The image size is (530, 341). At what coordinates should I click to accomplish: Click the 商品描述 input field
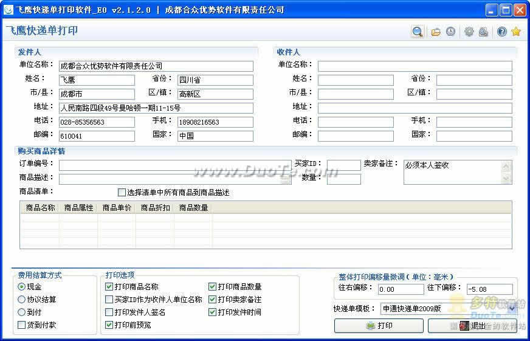pyautogui.click(x=175, y=179)
